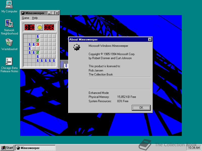Click the smiley face reset button

(40, 27)
